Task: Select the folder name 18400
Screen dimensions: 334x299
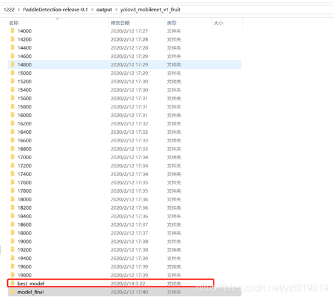Action: [25, 216]
